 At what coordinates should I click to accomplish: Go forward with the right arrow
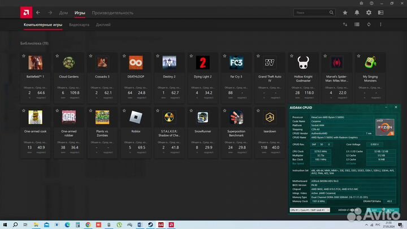click(x=50, y=12)
